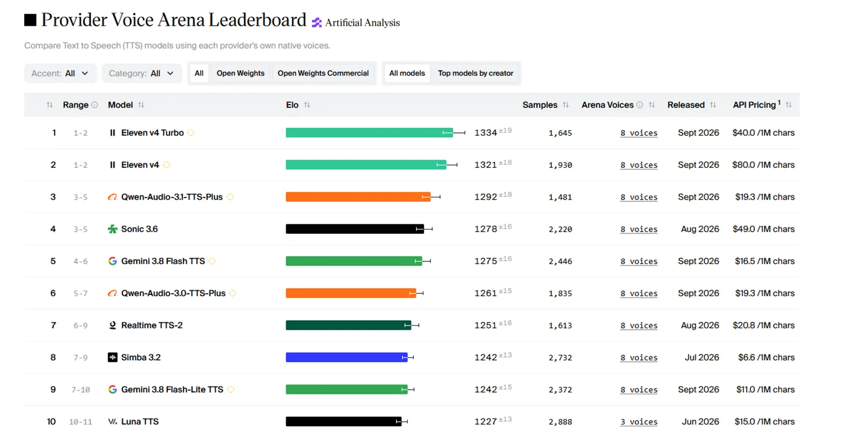Click the Realtime TTS-2 model name
Viewport: 842px width, 433px height.
point(152,325)
